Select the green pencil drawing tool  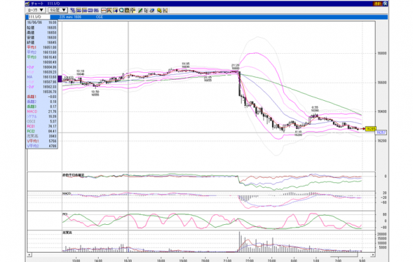[x=140, y=11]
